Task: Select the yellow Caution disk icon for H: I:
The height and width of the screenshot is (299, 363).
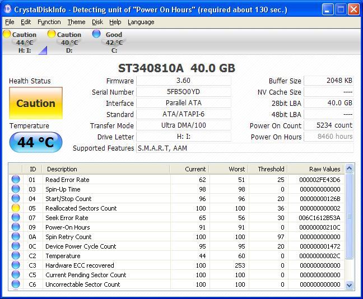Action: (x=7, y=34)
